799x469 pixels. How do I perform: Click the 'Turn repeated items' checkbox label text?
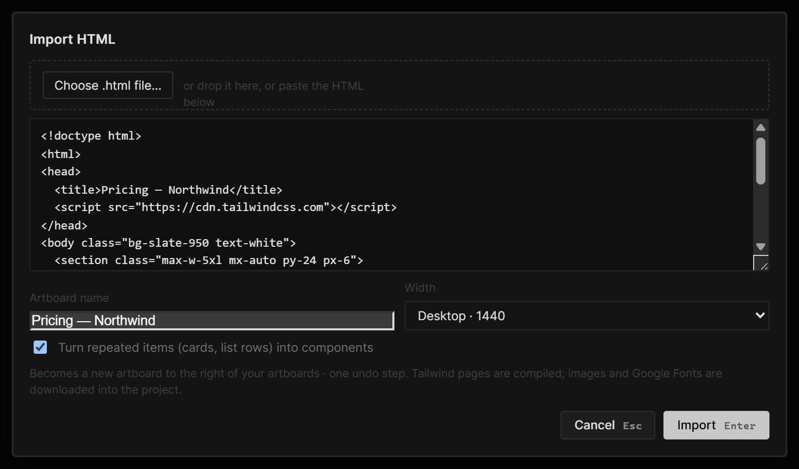click(x=216, y=348)
